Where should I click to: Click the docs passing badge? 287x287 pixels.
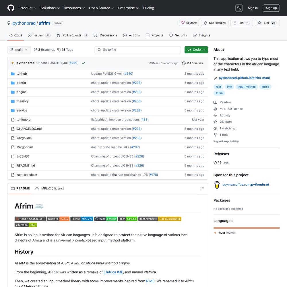point(128,219)
